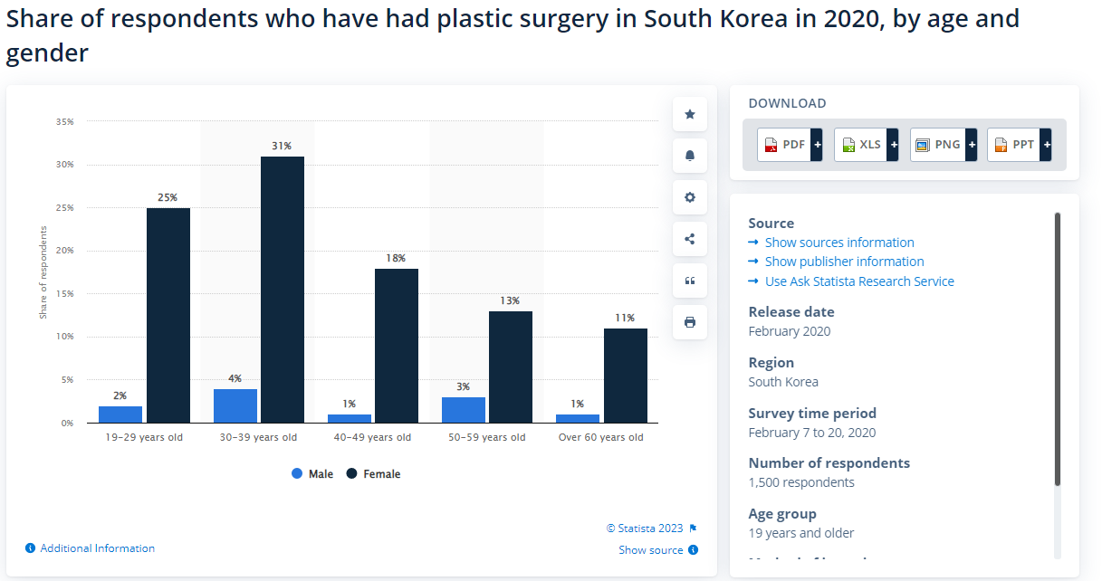This screenshot has height=581, width=1102.
Task: Expand XLS download plus button
Action: (x=893, y=145)
